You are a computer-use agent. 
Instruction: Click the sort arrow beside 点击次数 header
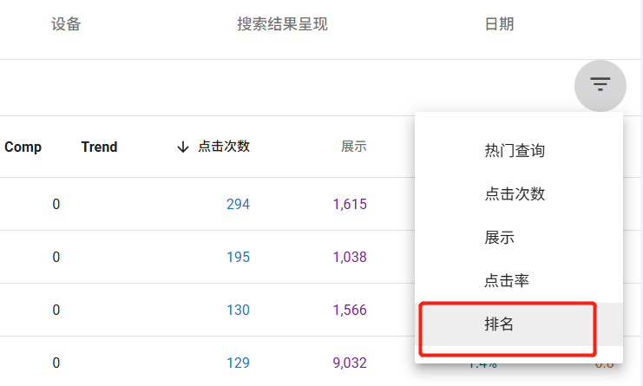182,147
